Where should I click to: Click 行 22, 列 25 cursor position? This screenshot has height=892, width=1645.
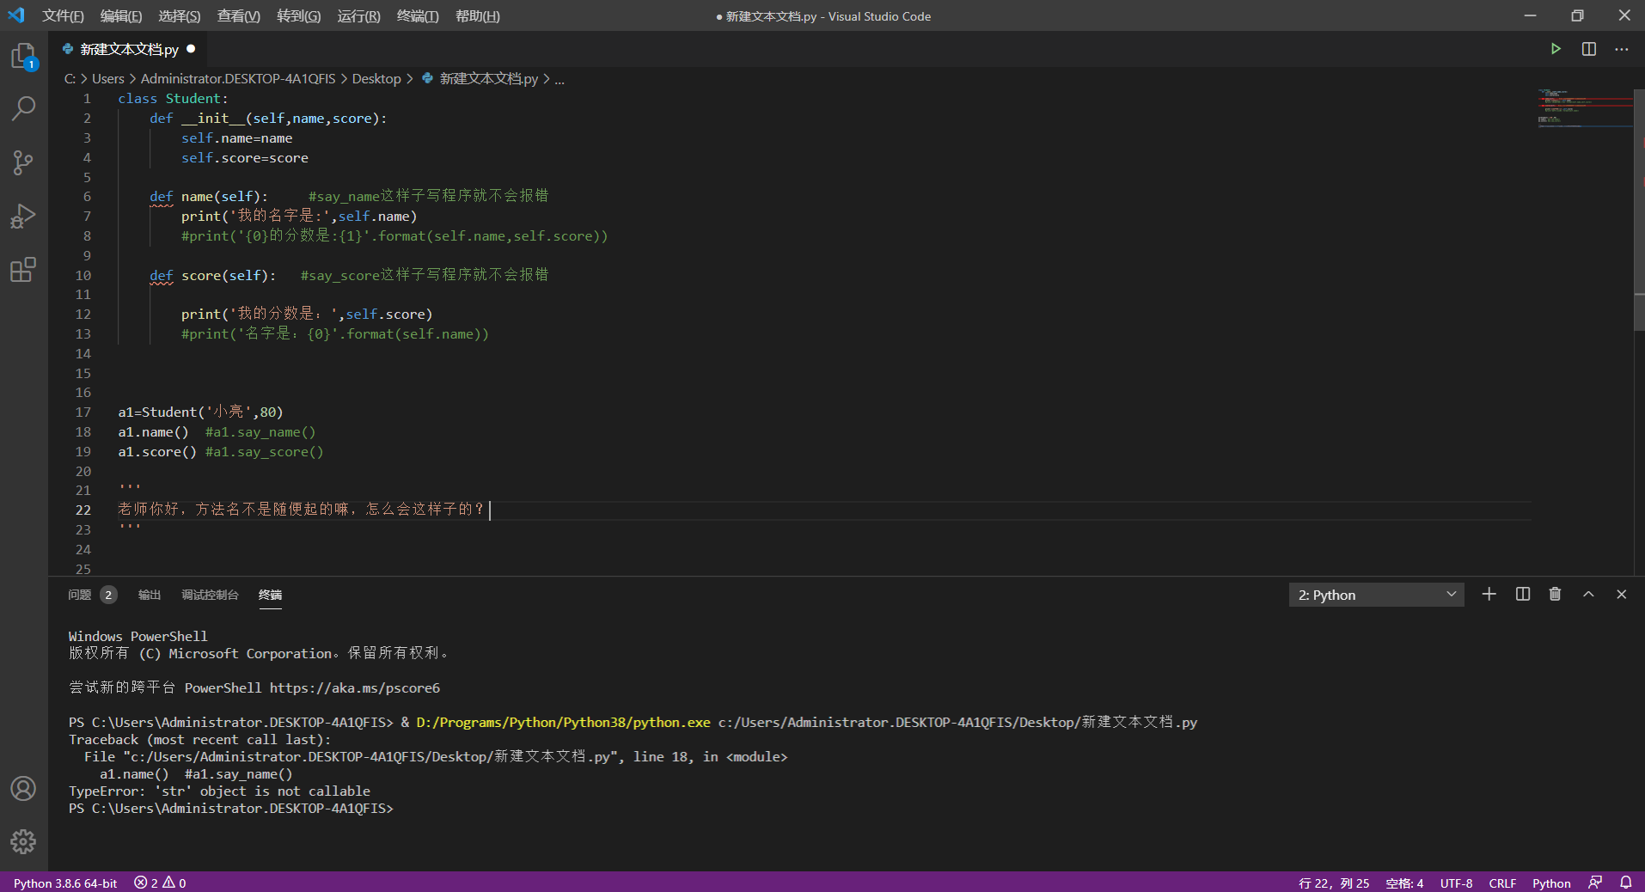1334,883
